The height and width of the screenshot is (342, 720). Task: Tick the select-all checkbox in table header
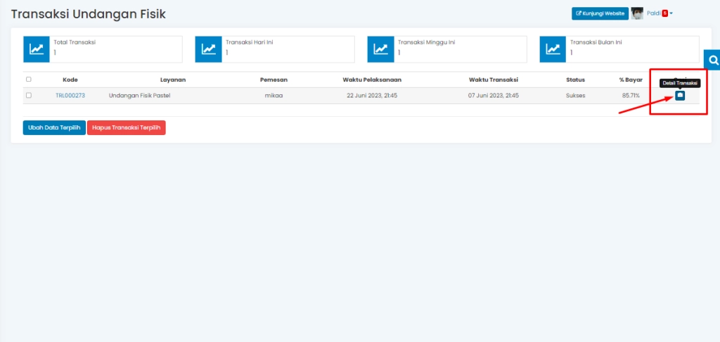click(29, 80)
